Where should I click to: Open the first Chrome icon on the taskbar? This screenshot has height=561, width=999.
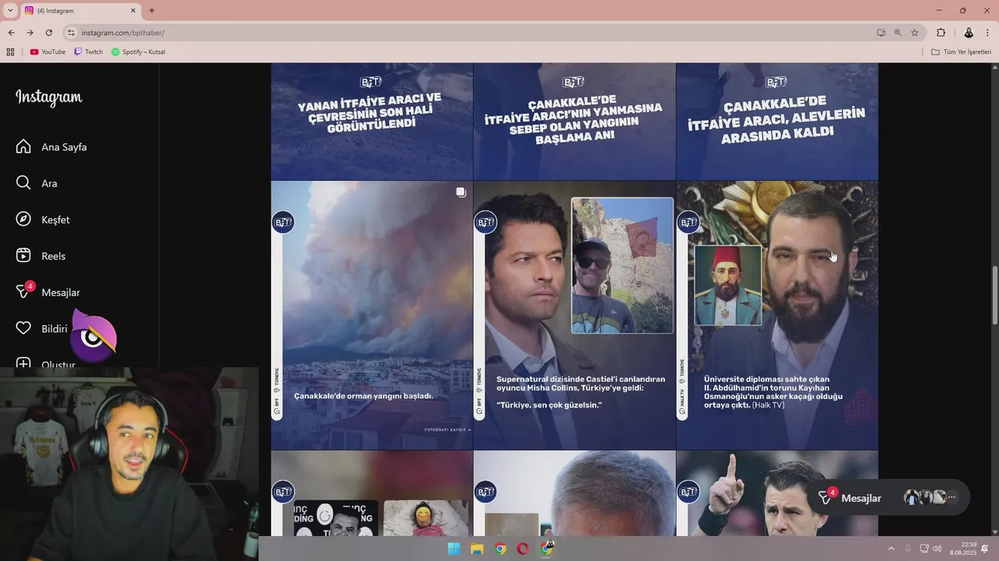500,549
